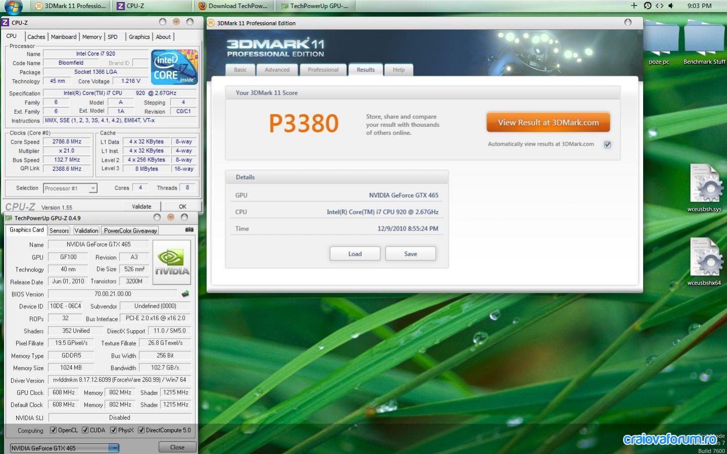Click the Driver Version field in GPU-Z

120,380
